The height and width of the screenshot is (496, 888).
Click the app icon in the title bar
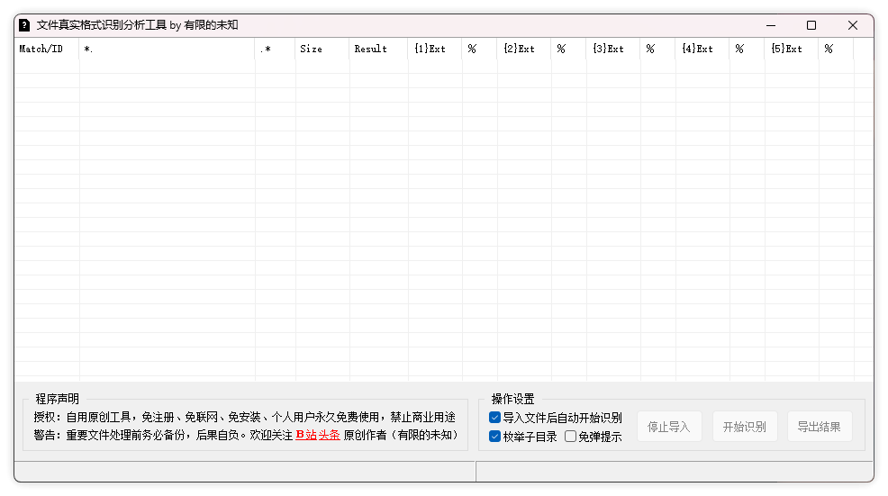point(24,25)
